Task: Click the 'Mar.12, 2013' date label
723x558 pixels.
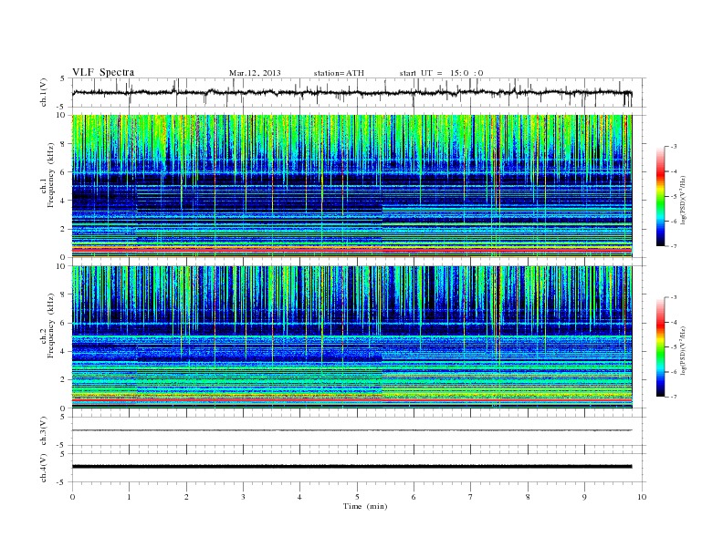Action: [255, 73]
